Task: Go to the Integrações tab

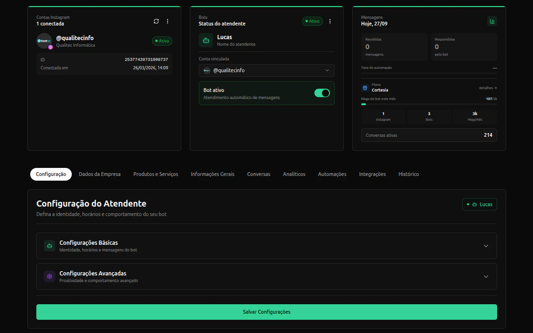Action: pos(372,174)
